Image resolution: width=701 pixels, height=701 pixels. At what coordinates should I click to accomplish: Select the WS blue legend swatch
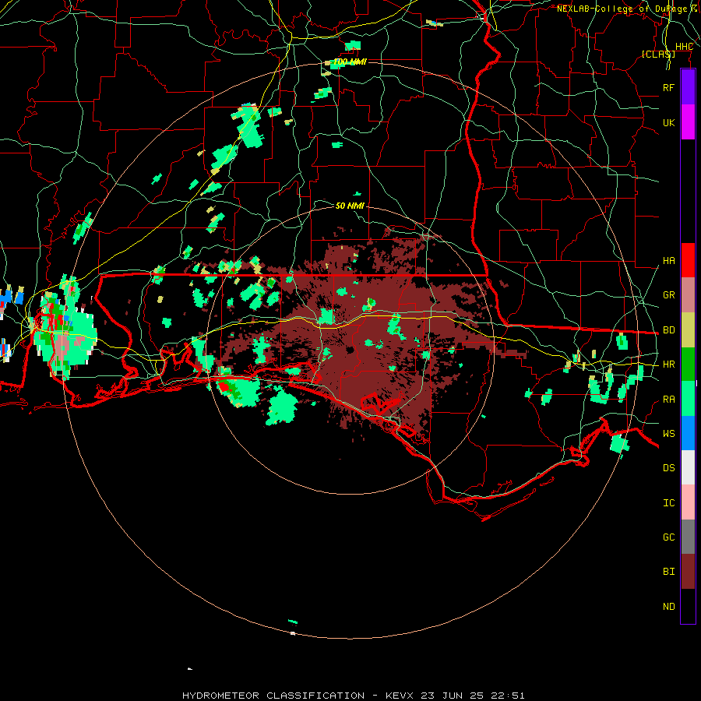(x=688, y=433)
